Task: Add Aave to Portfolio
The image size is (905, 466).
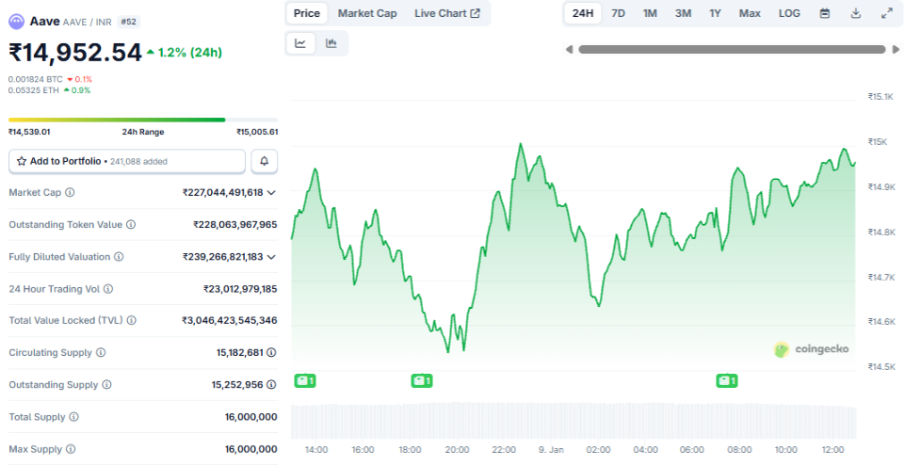Action: point(127,162)
